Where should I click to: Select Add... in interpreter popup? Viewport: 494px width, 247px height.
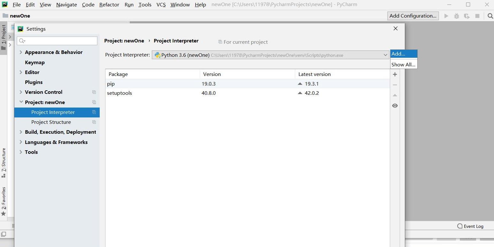click(404, 54)
